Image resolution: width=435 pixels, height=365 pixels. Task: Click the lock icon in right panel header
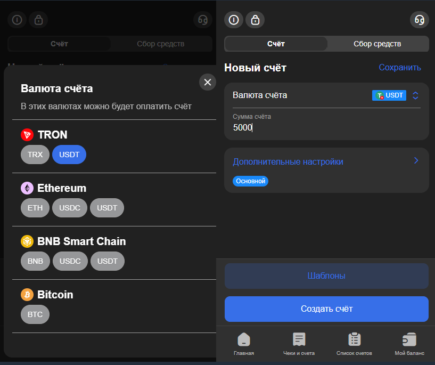click(255, 20)
